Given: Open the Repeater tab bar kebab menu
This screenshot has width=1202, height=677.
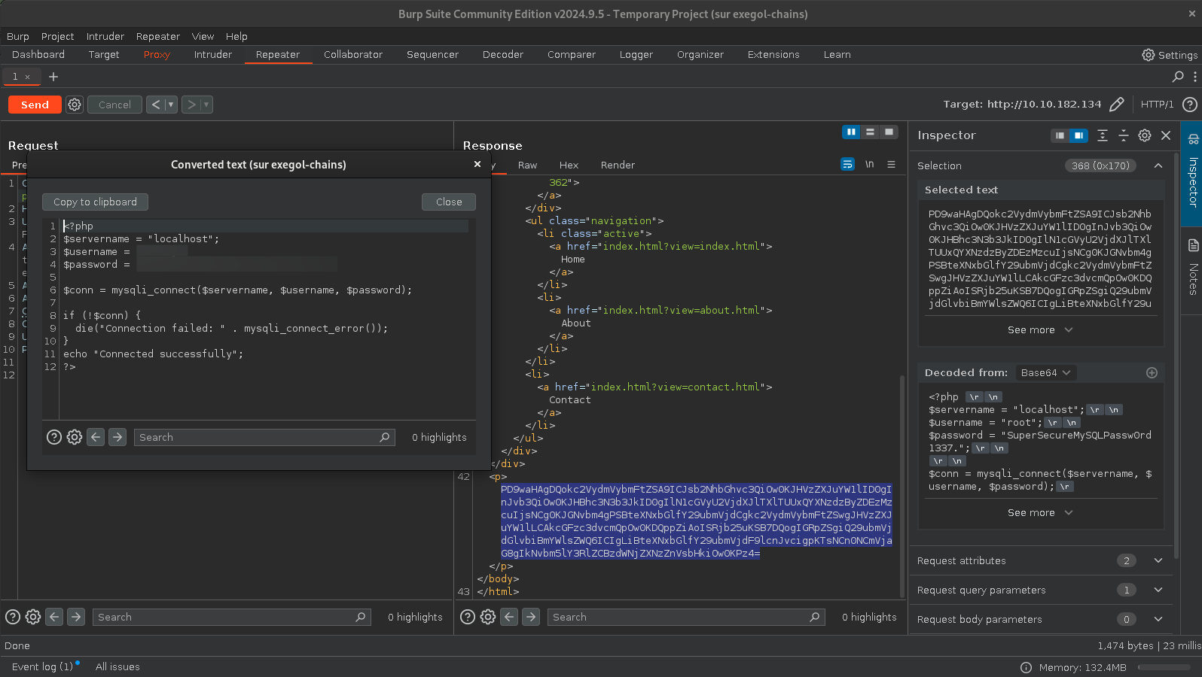Looking at the screenshot, I should tap(1194, 77).
